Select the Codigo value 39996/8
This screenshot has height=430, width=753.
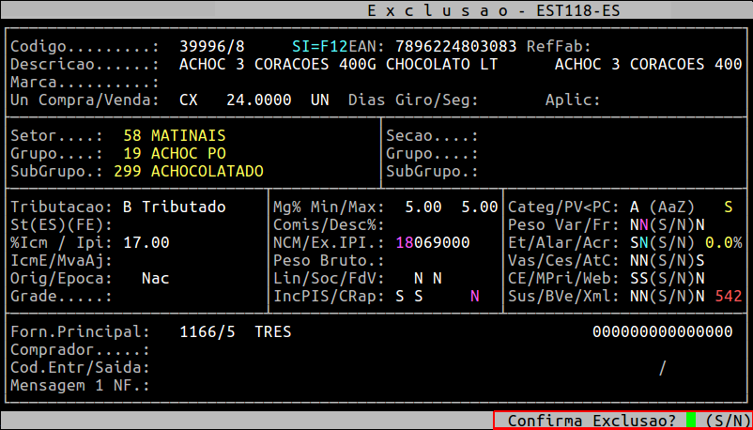pos(212,47)
